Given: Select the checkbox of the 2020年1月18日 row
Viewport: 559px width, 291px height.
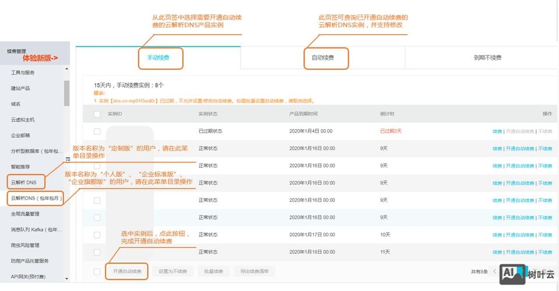Looking at the screenshot, I should pos(97,252).
